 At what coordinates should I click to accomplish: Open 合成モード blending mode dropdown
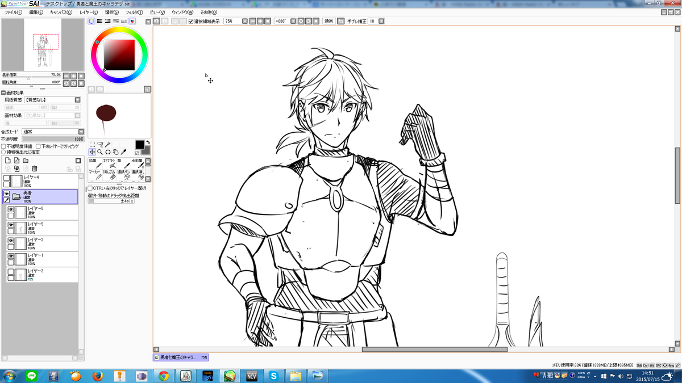(x=81, y=132)
